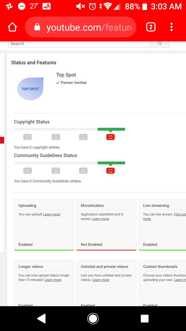Open Learn more in Monetisation card

coord(100,219)
